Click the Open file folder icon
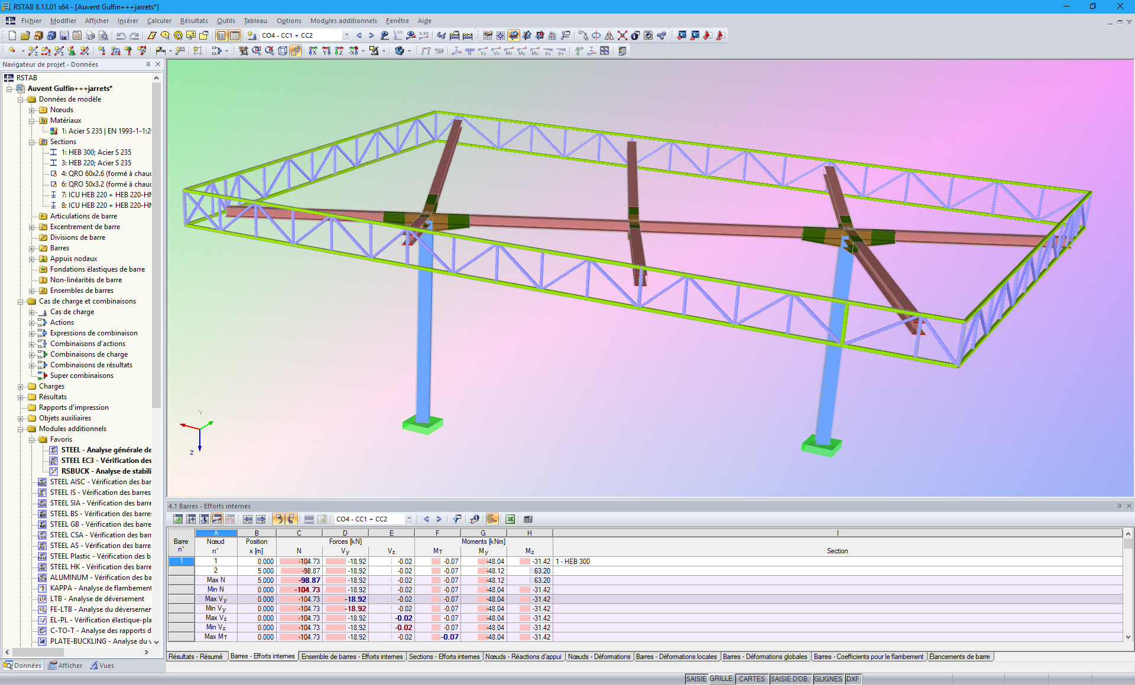 [25, 35]
